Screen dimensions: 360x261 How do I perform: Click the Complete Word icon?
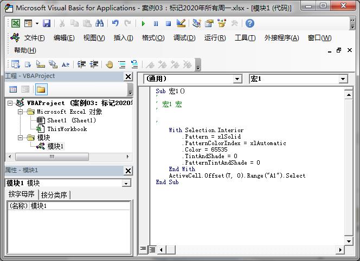pos(66,64)
